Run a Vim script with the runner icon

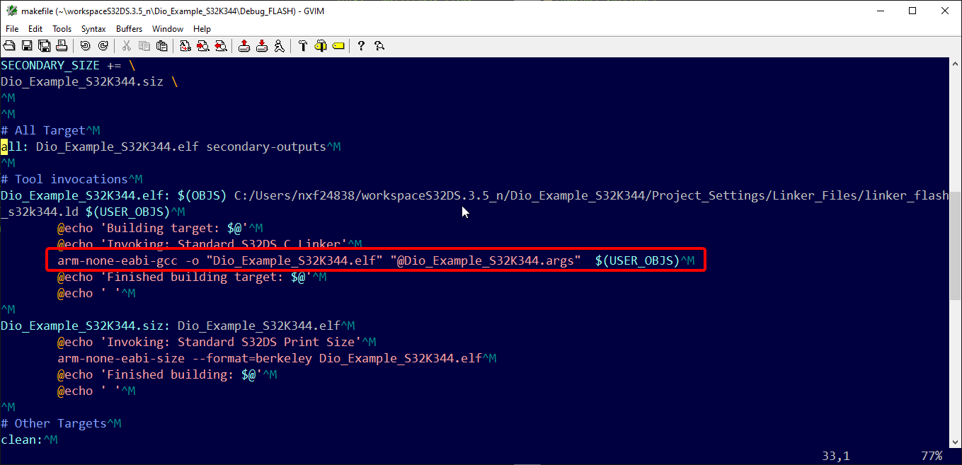tap(279, 45)
